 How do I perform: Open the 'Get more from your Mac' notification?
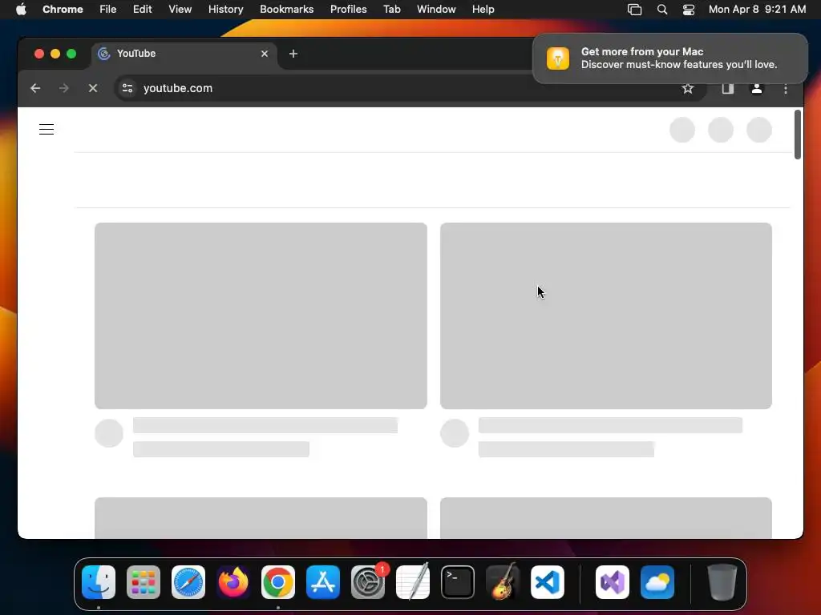(x=670, y=58)
